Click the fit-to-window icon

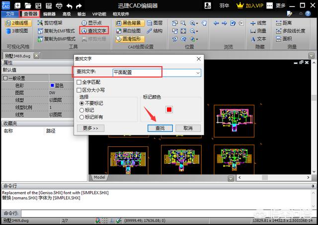click(183, 31)
